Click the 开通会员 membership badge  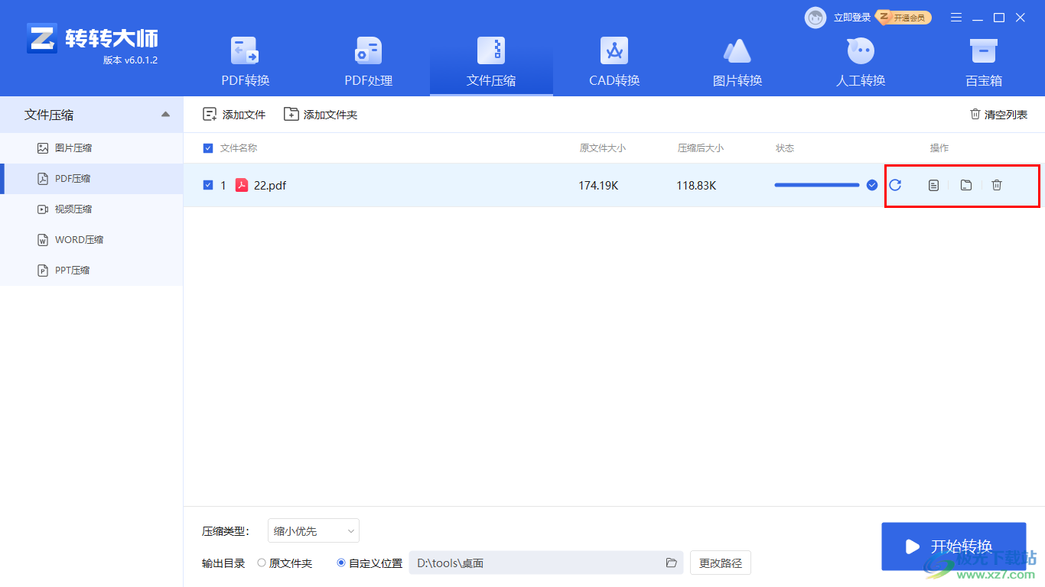904,17
